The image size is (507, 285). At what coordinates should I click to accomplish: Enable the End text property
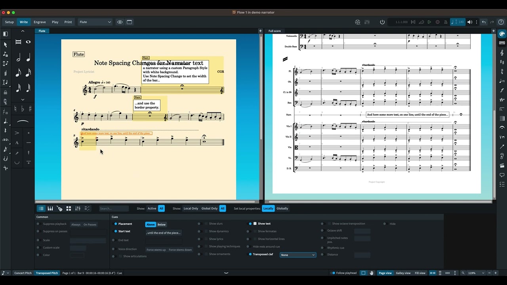pos(115,240)
